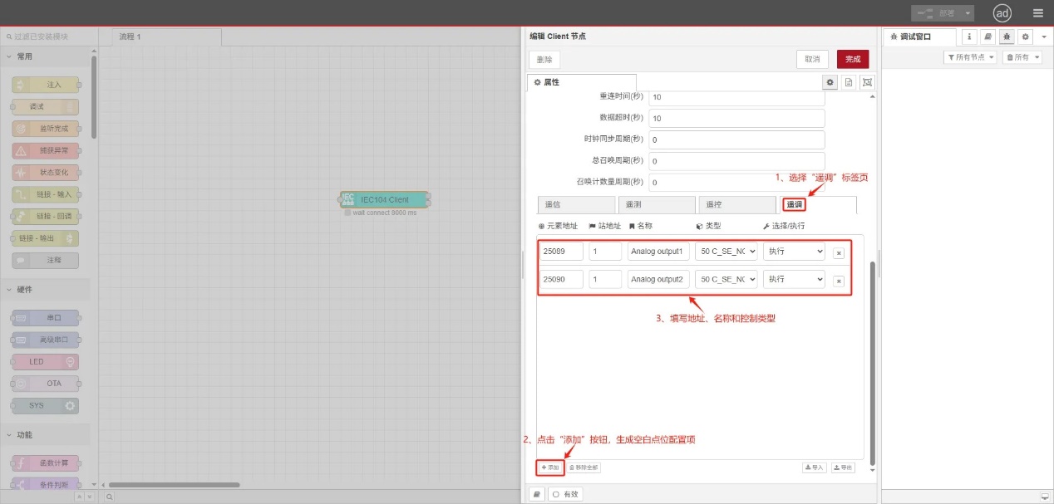Viewport: 1054px width, 504px height.
Task: Select the LED node in the hardware palette
Action: 44,361
